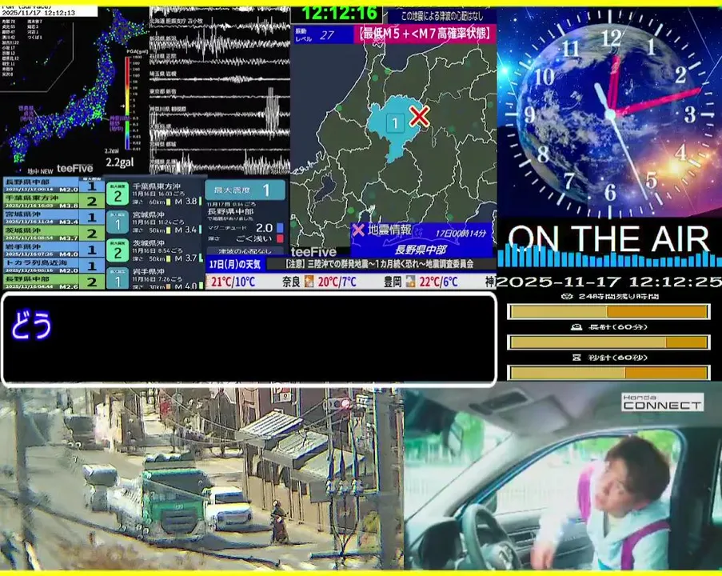The height and width of the screenshot is (576, 722).
Task: Select 岩手県沖 M4.0 list row
Action: click(x=54, y=250)
